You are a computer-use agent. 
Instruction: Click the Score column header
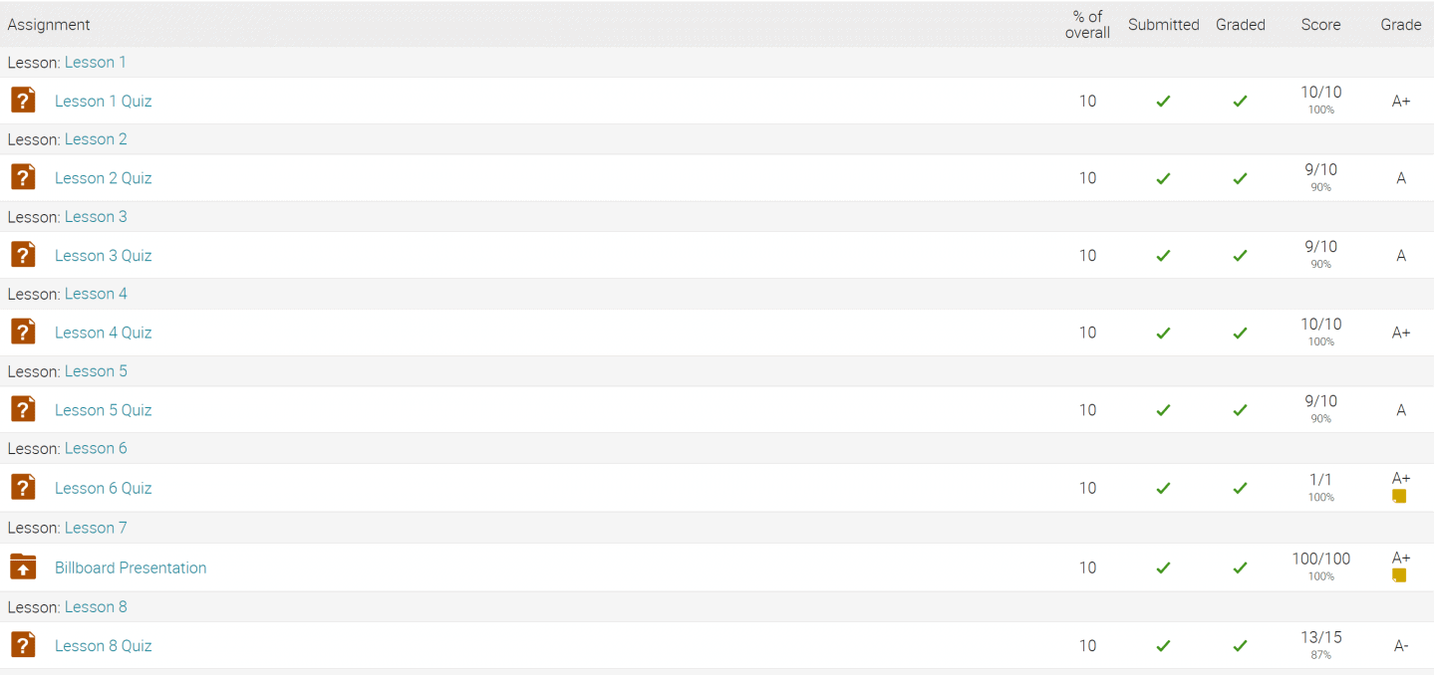click(1320, 25)
